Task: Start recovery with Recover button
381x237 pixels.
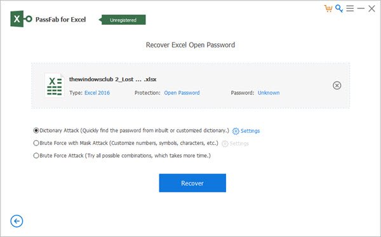Action: pyautogui.click(x=192, y=183)
